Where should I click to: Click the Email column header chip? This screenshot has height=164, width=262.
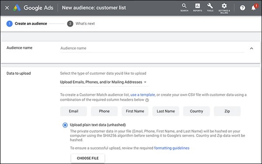point(73,111)
